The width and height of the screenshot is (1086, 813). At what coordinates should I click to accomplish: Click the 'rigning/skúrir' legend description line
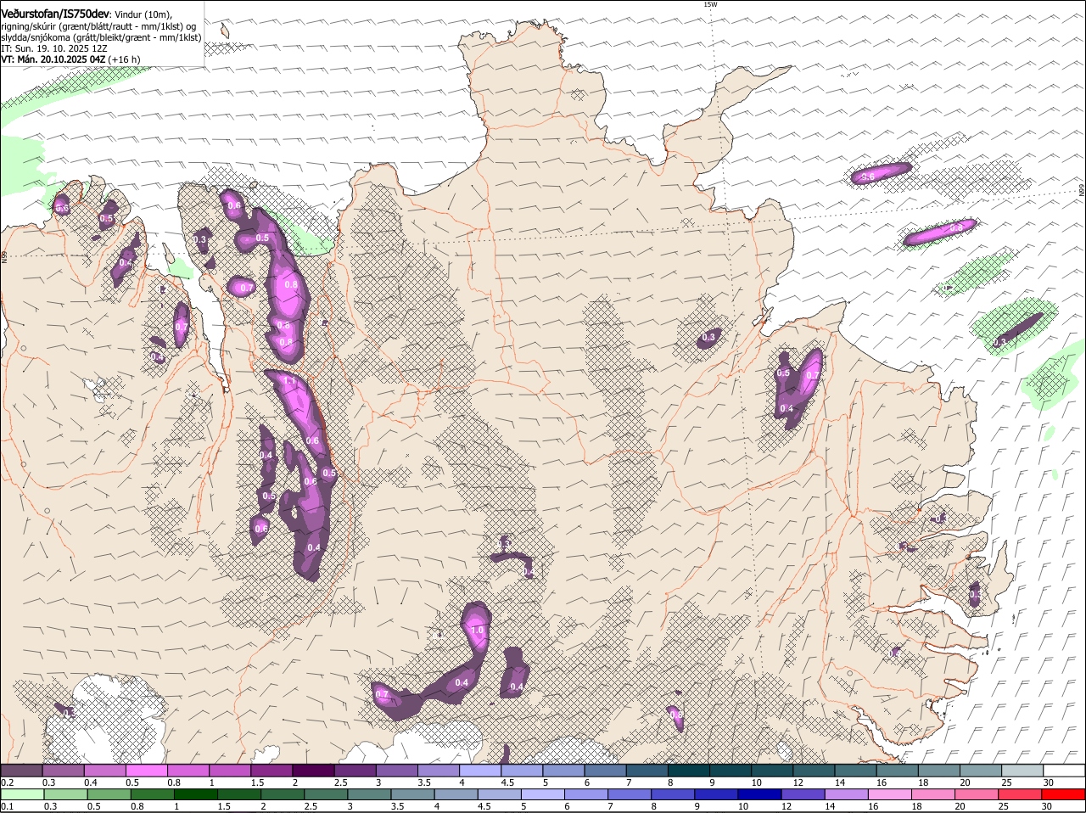100,26
